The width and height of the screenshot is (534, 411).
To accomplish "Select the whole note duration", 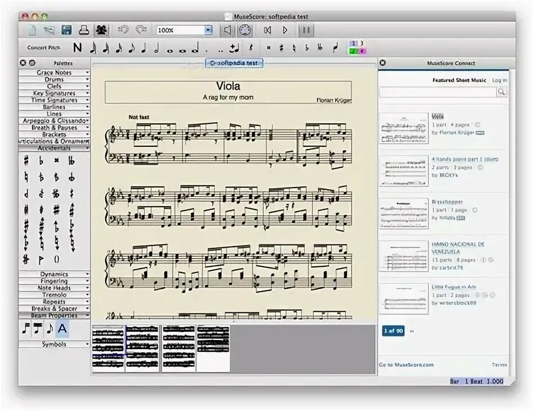I will 170,51.
